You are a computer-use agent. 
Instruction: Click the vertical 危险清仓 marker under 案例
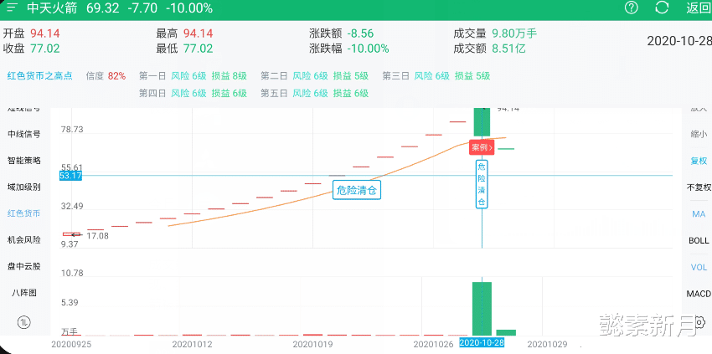point(482,185)
